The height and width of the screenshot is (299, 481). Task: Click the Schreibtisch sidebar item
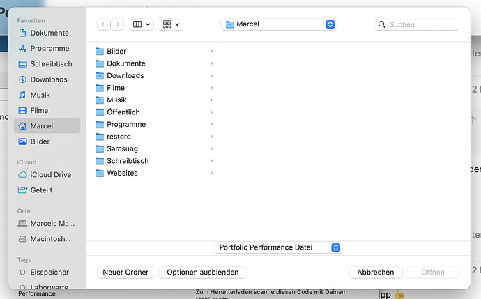coord(50,64)
